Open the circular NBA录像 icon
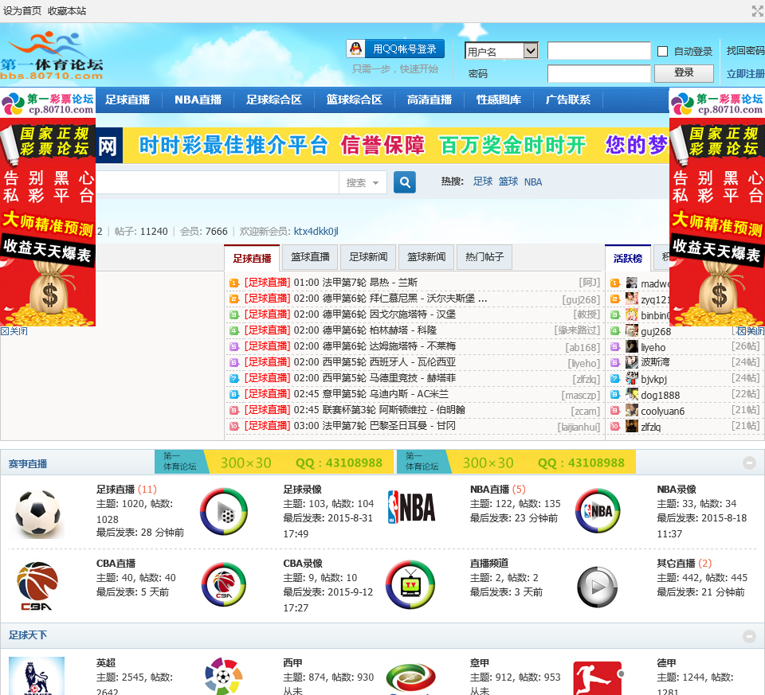The width and height of the screenshot is (765, 695). [x=598, y=511]
